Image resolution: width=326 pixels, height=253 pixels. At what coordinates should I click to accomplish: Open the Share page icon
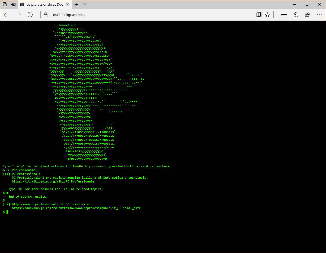tap(308, 15)
